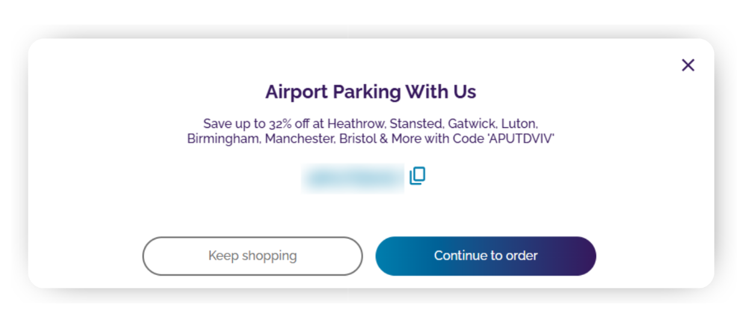Click the word Stansted in description
The height and width of the screenshot is (323, 743).
(416, 124)
